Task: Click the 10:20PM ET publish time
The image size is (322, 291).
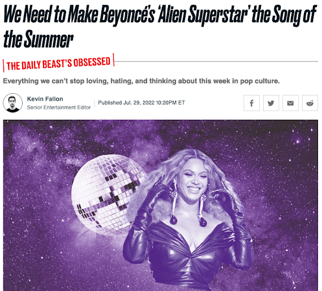Action: coord(170,102)
